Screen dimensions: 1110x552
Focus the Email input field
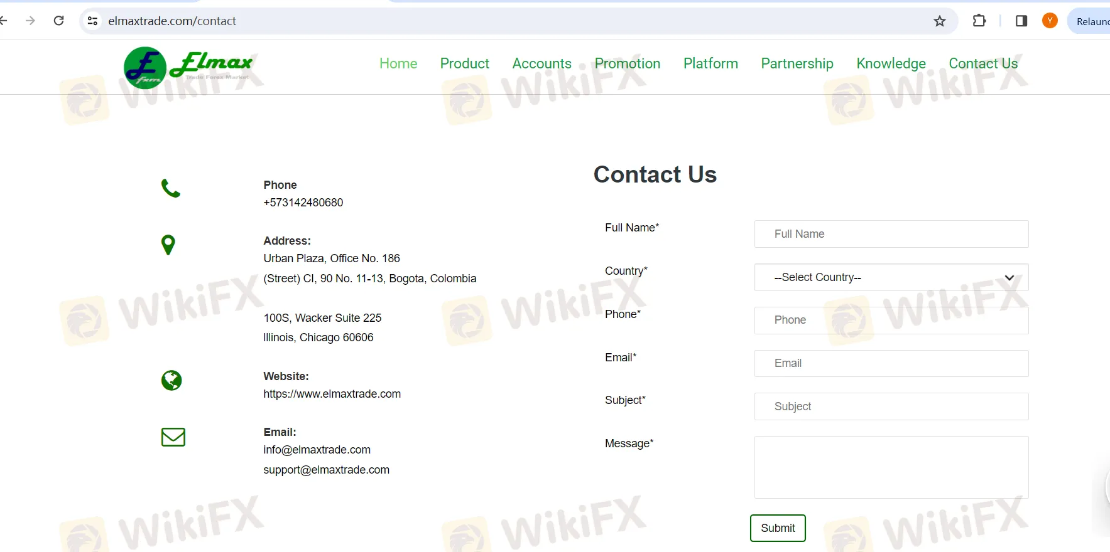[x=891, y=363]
